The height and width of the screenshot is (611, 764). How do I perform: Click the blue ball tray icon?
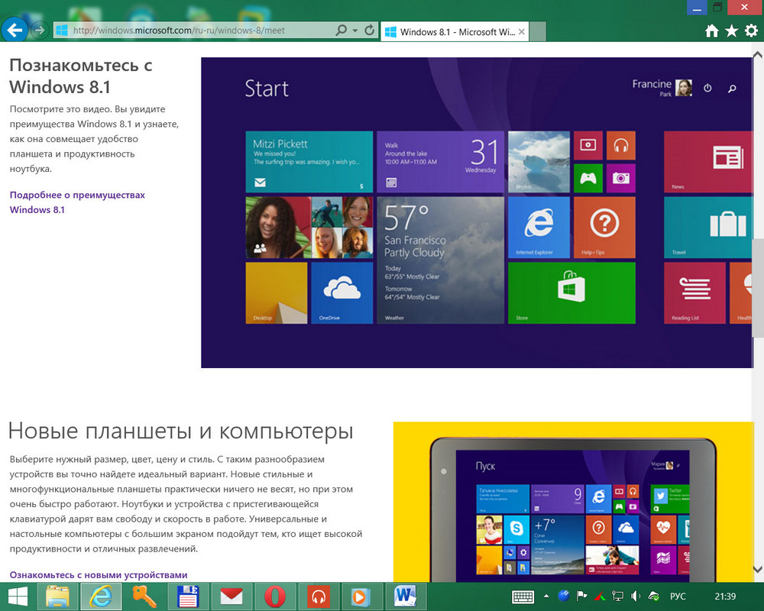point(564,596)
